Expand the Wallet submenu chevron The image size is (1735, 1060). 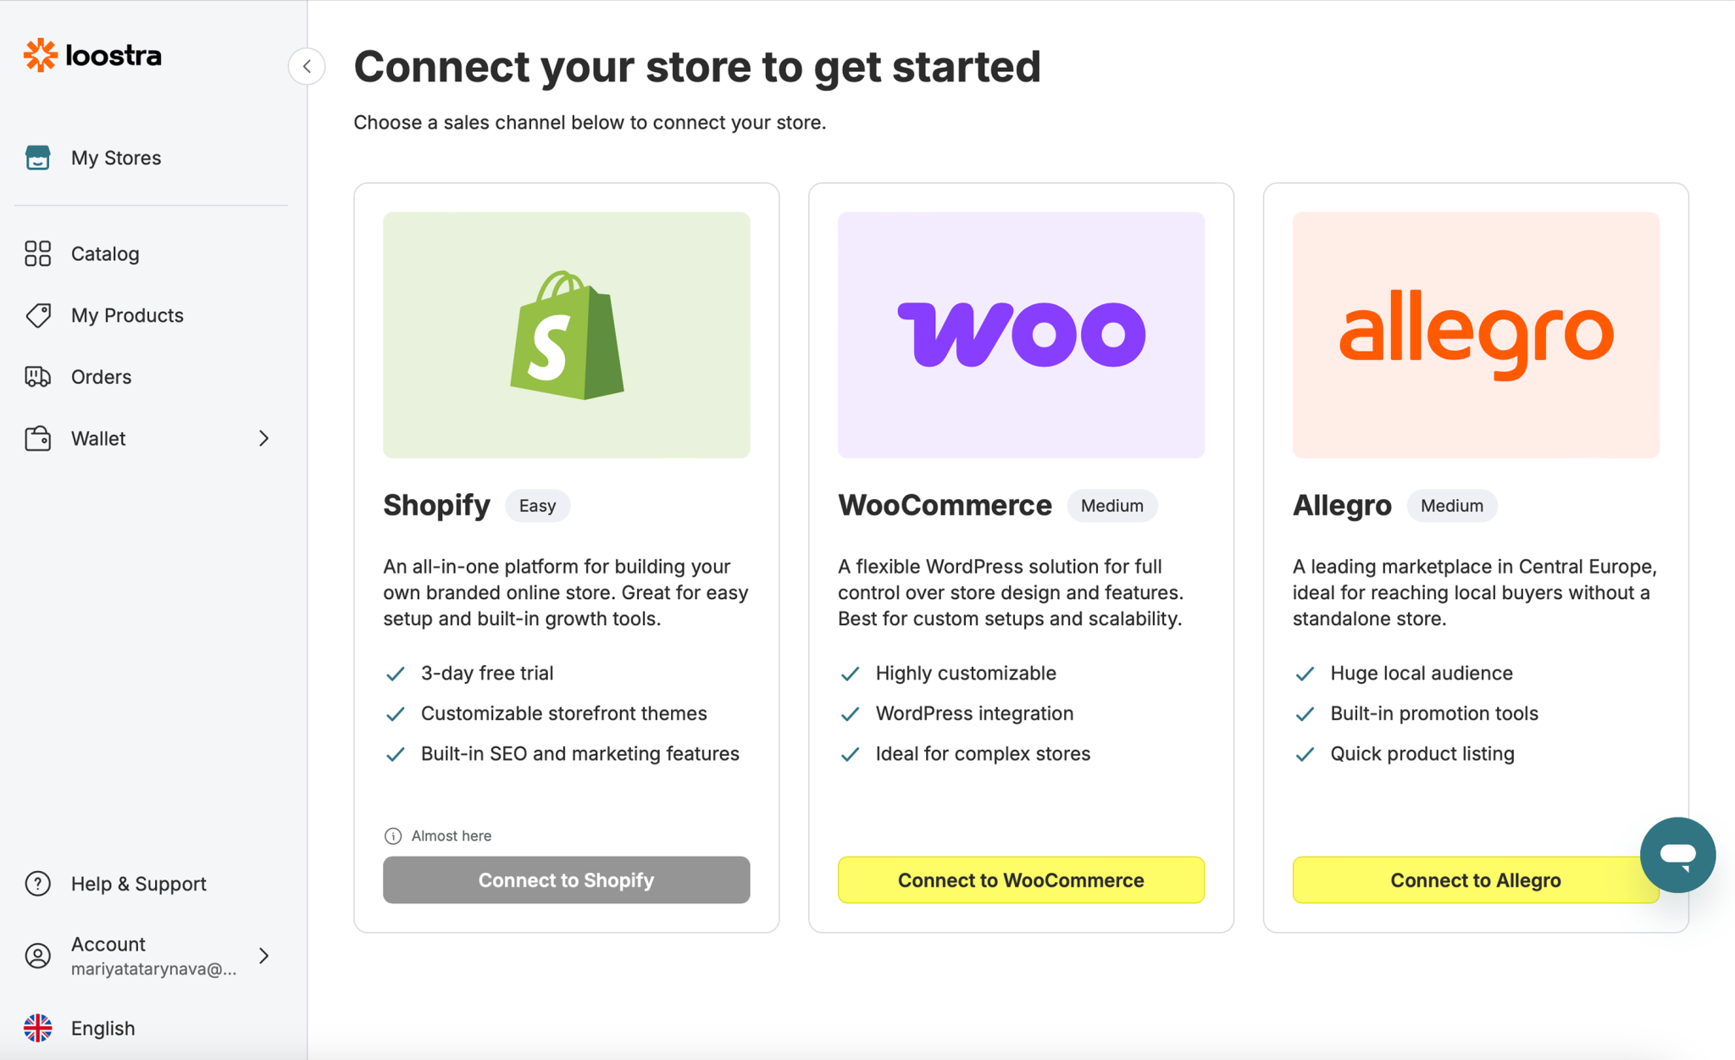263,438
